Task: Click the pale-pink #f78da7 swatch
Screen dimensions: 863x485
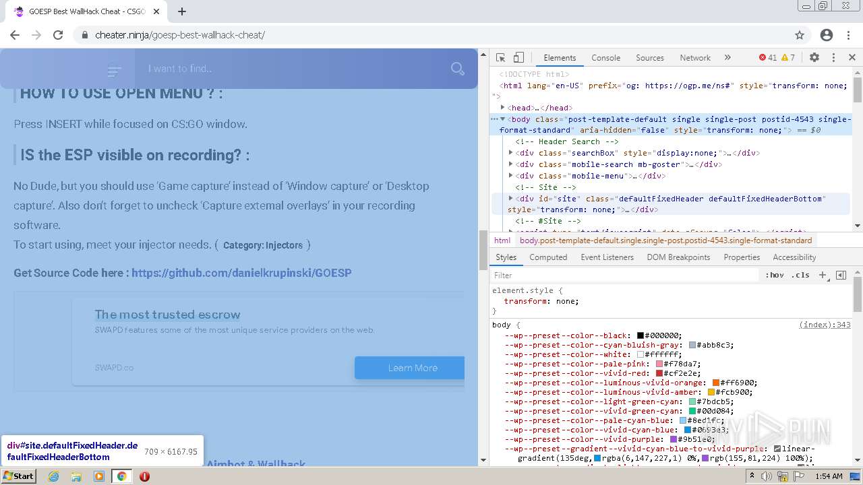Action: point(659,364)
